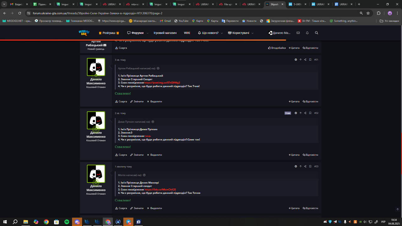Open notifications bell in forum header
402x226 pixels.
coord(307,33)
